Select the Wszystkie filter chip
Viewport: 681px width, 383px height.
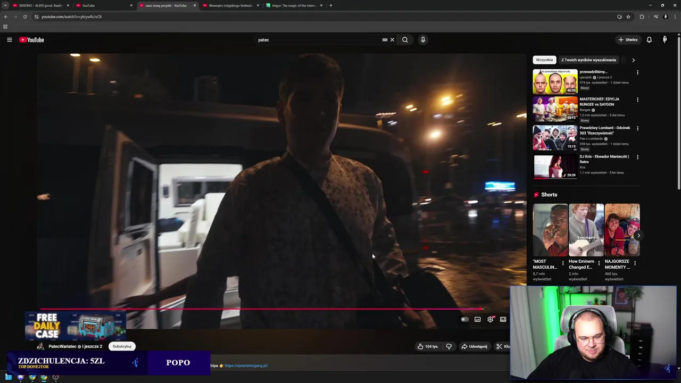pyautogui.click(x=544, y=60)
